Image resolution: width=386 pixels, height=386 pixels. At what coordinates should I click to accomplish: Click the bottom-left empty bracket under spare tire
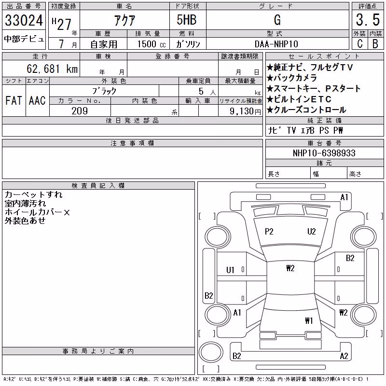pos(211,369)
